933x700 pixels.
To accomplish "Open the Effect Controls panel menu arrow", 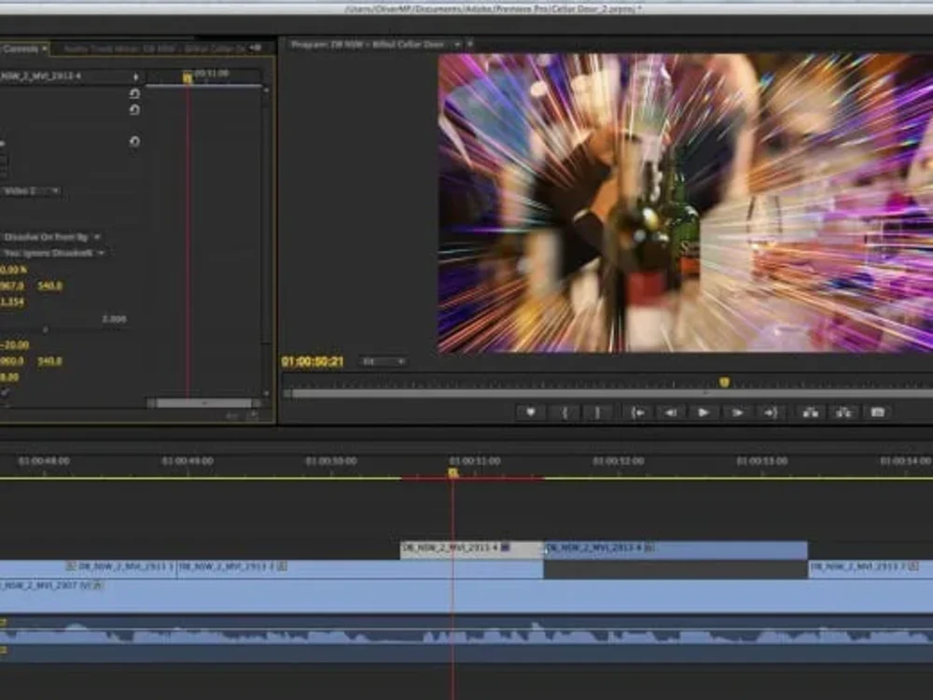I will pos(45,49).
